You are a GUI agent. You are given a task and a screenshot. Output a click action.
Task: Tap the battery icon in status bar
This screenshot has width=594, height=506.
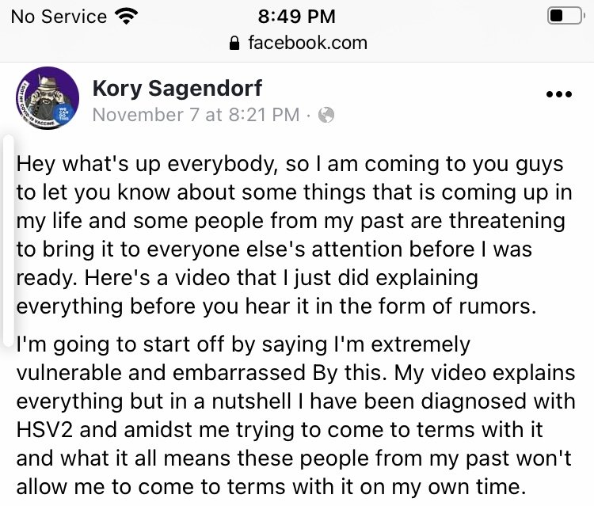[564, 16]
